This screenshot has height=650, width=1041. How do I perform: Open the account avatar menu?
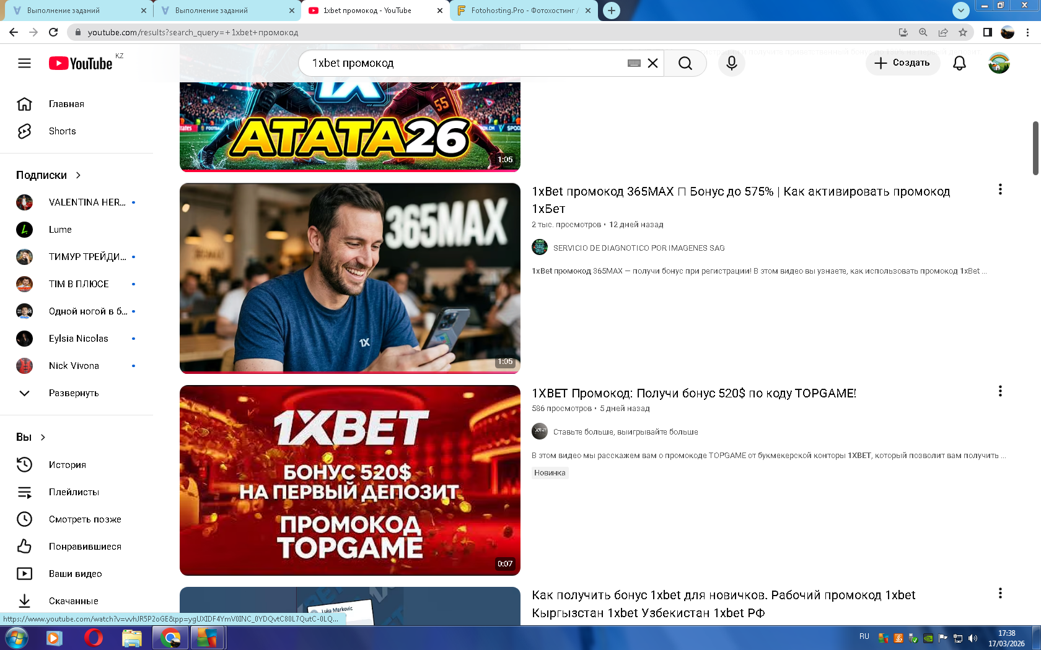pos(999,63)
